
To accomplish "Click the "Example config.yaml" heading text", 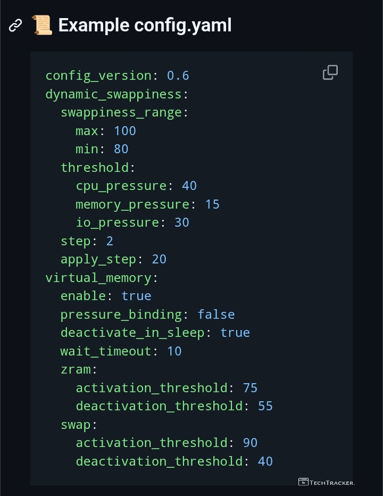I will (145, 25).
